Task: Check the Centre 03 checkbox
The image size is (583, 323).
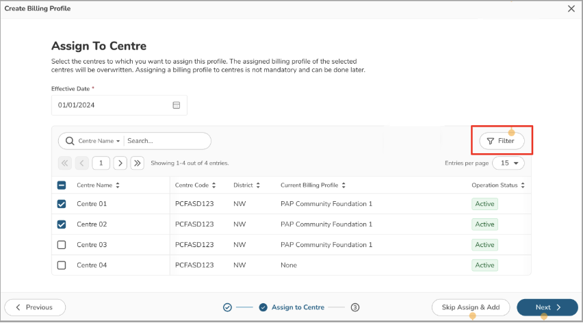Action: (x=62, y=245)
